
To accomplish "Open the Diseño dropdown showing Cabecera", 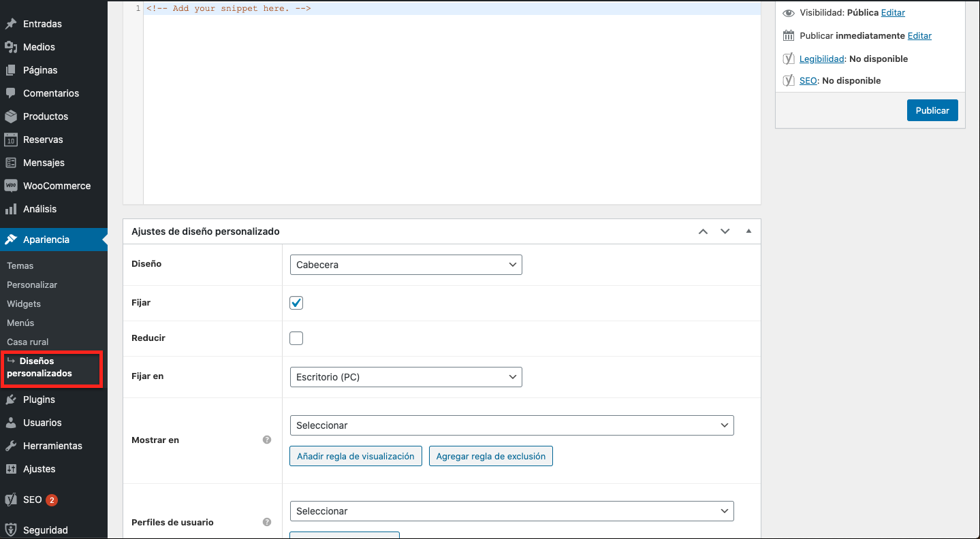I will (x=406, y=265).
